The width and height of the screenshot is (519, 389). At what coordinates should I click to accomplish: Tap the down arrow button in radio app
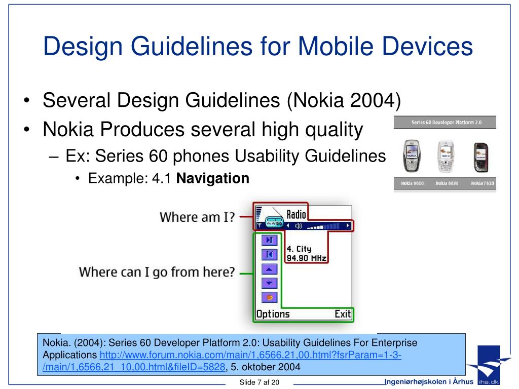tap(270, 283)
